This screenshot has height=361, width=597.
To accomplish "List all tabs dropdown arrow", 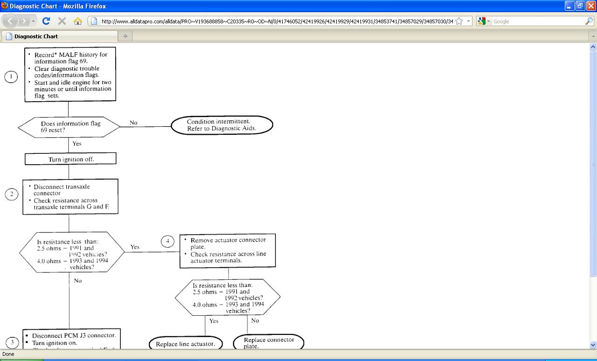I will pos(593,36).
